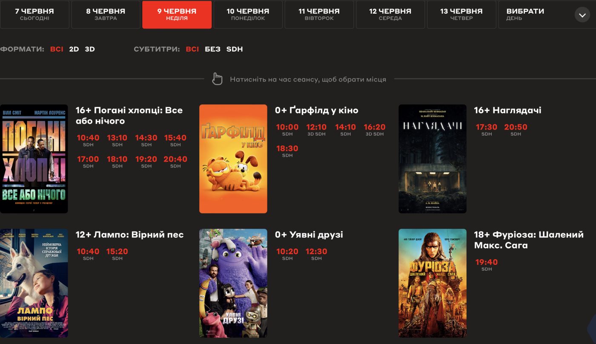The height and width of the screenshot is (344, 596).
Task: Open the Уявні друзі poster
Action: [233, 283]
